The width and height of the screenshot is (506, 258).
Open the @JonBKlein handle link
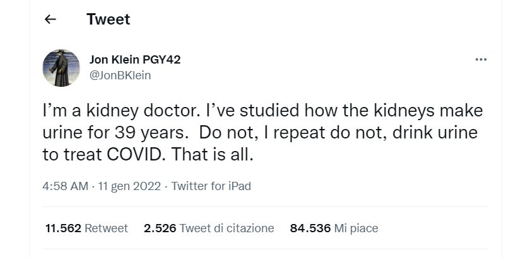coord(121,76)
